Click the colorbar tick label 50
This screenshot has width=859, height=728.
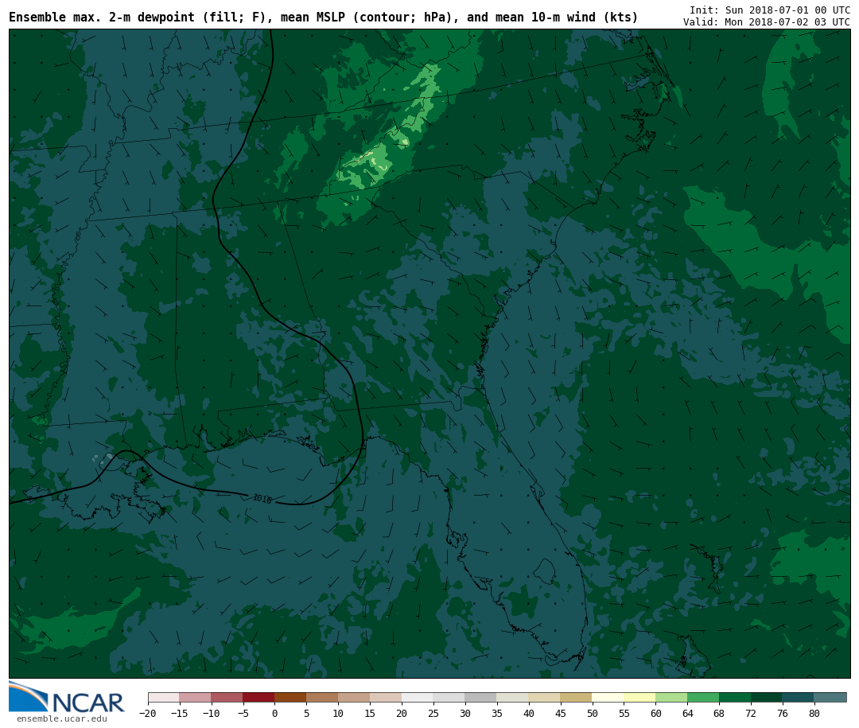click(x=593, y=713)
